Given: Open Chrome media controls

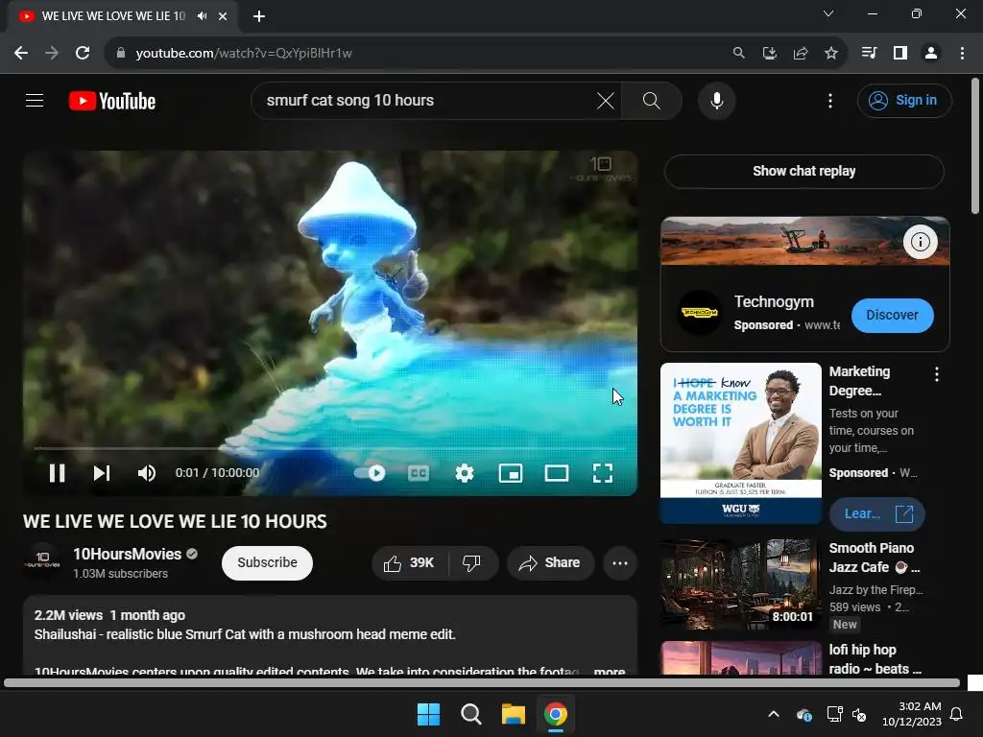Looking at the screenshot, I should click(869, 54).
